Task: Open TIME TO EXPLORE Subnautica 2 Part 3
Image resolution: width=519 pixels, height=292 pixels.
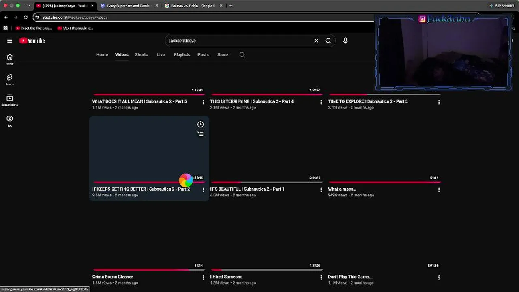Action: tap(368, 101)
